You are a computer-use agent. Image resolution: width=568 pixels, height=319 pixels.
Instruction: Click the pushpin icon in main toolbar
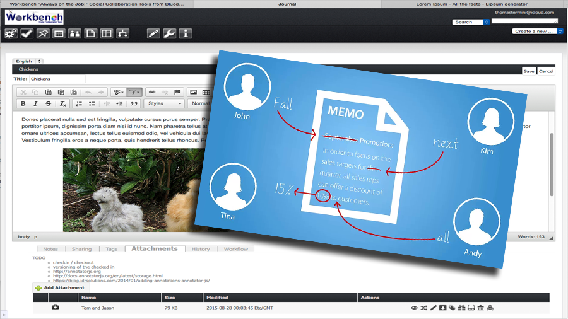pos(43,33)
